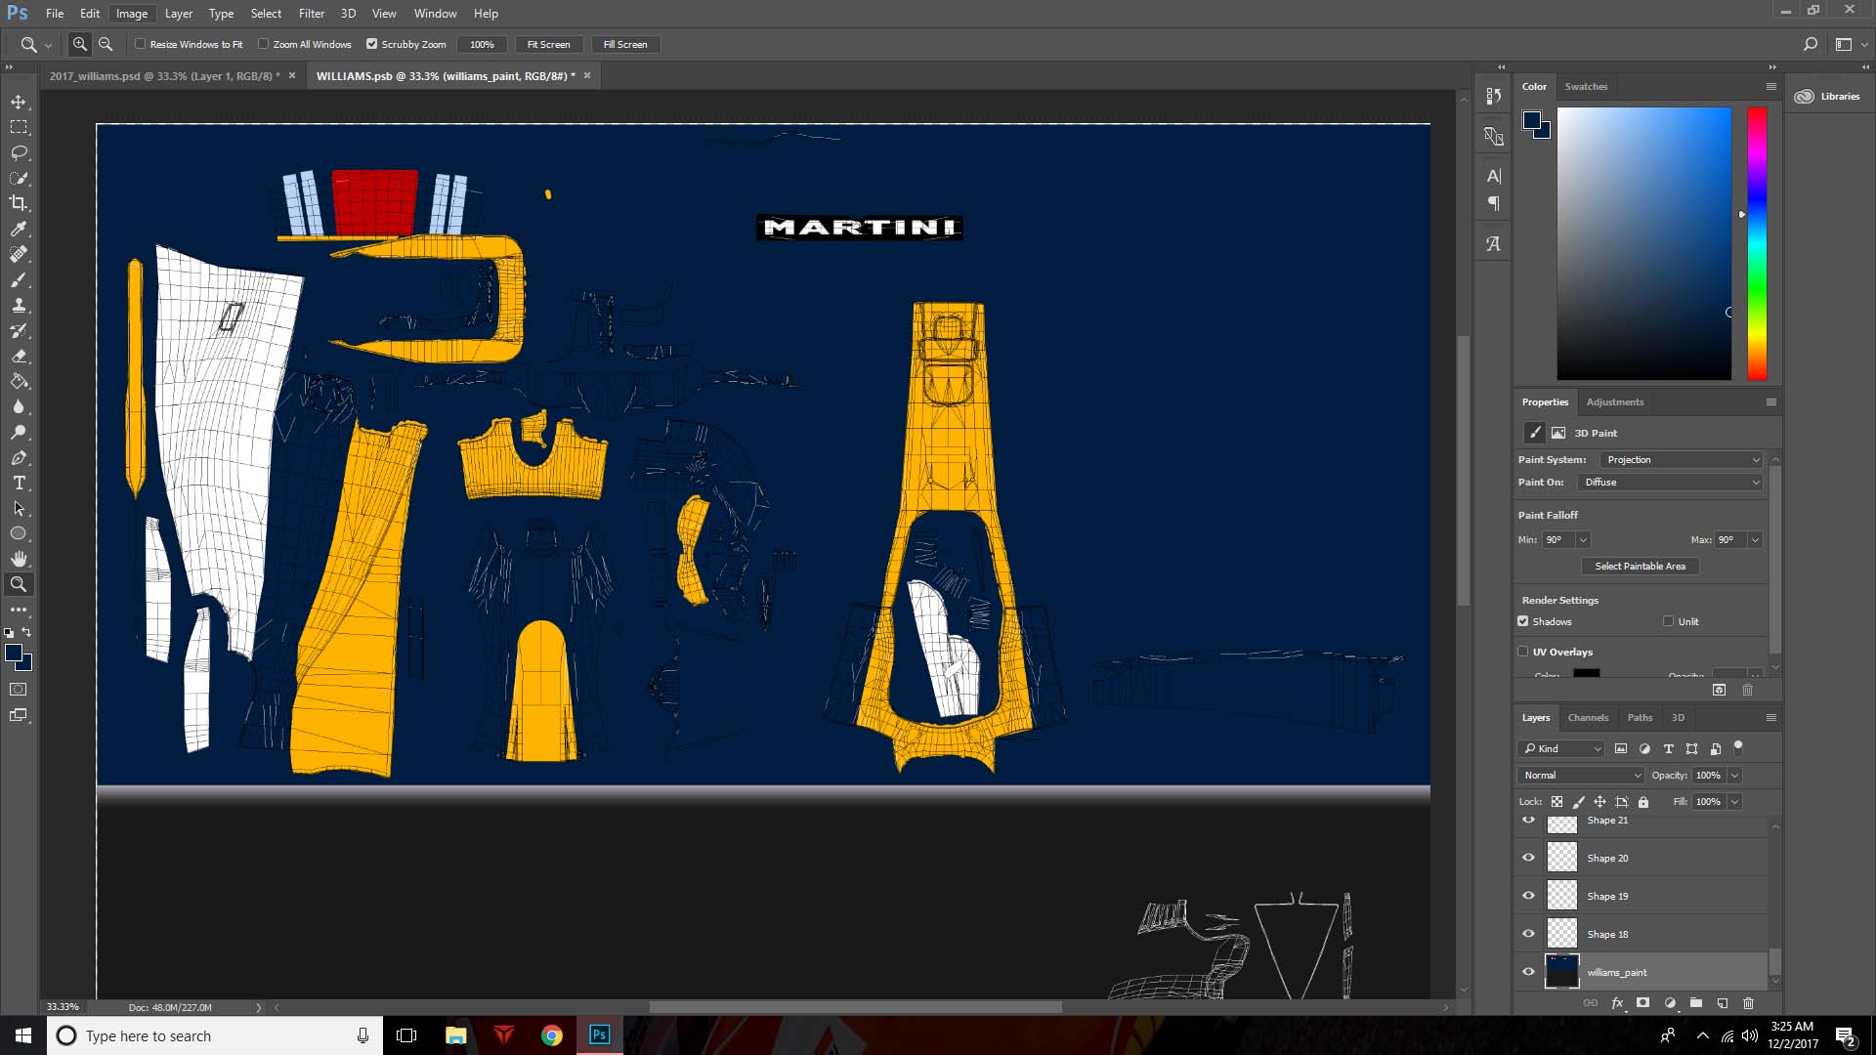Viewport: 1876px width, 1055px height.
Task: Select the Crop tool
Action: point(19,203)
